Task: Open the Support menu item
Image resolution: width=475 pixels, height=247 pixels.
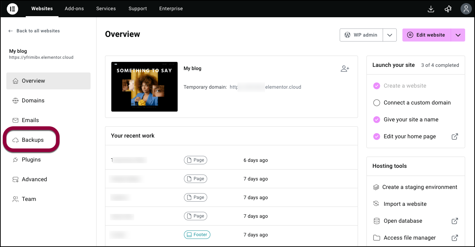Action: coord(138,9)
